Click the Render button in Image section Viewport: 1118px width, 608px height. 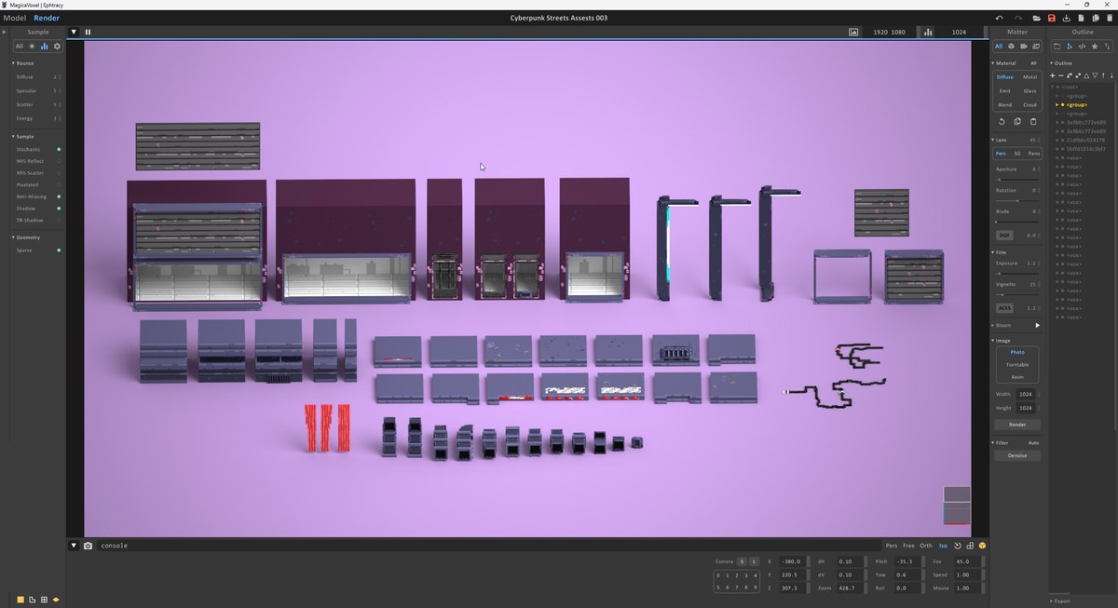[x=1017, y=425]
